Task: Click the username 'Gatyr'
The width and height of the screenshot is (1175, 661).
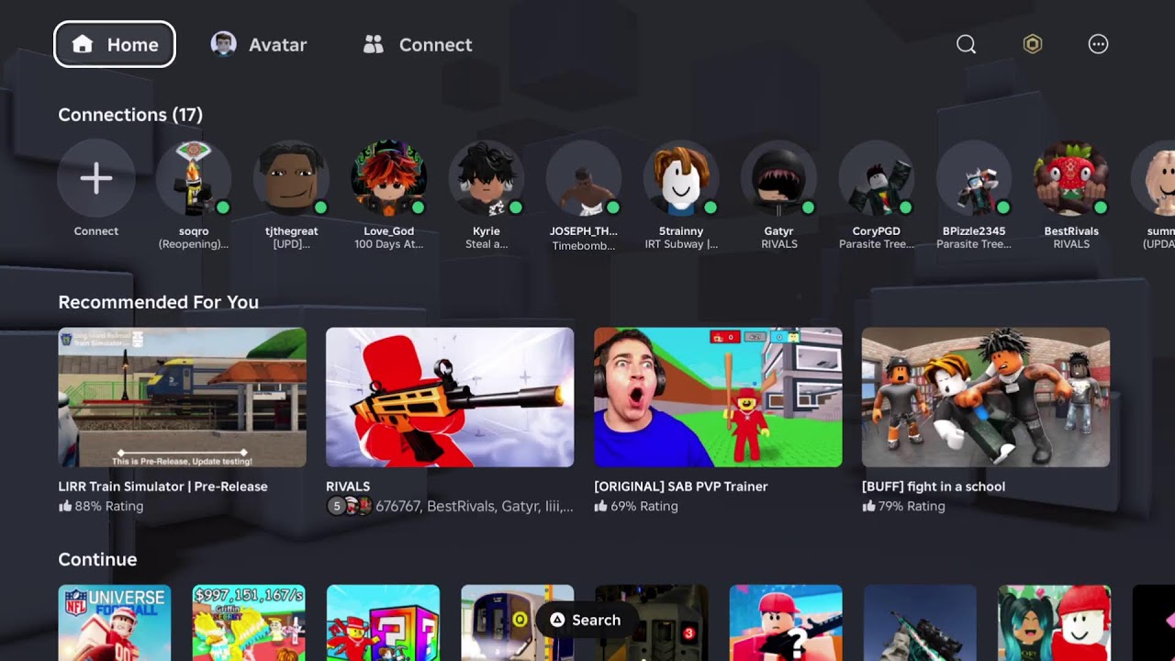Action: pyautogui.click(x=779, y=231)
